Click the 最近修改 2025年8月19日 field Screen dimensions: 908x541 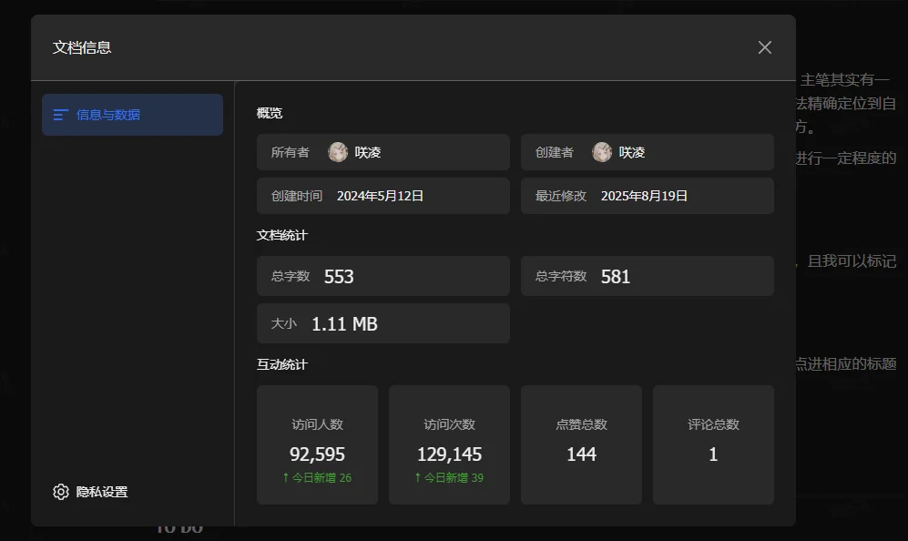click(647, 196)
